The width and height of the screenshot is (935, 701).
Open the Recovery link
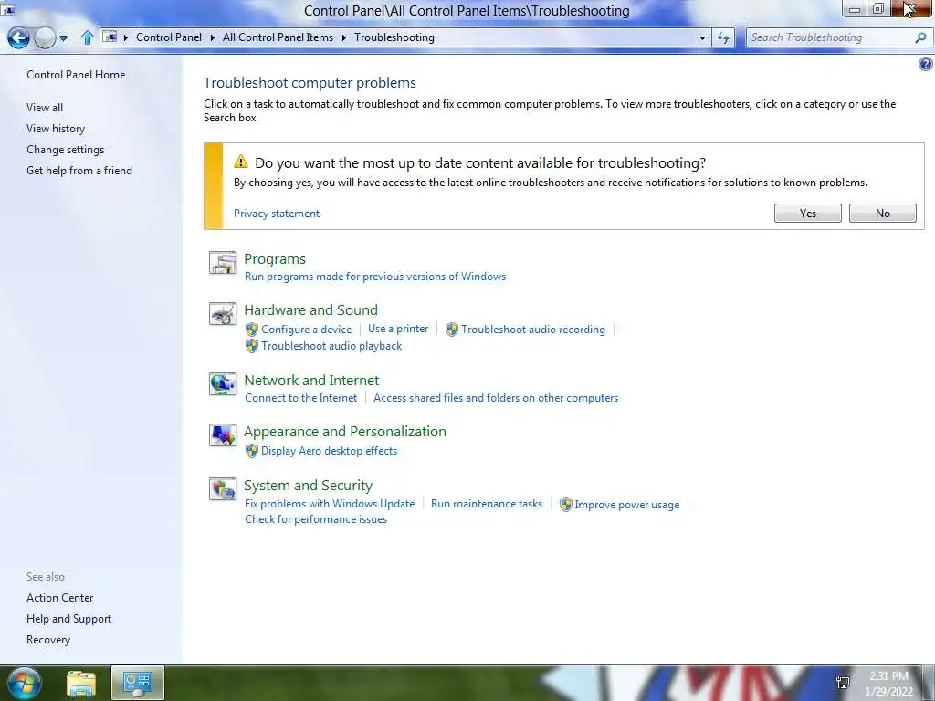coord(48,640)
